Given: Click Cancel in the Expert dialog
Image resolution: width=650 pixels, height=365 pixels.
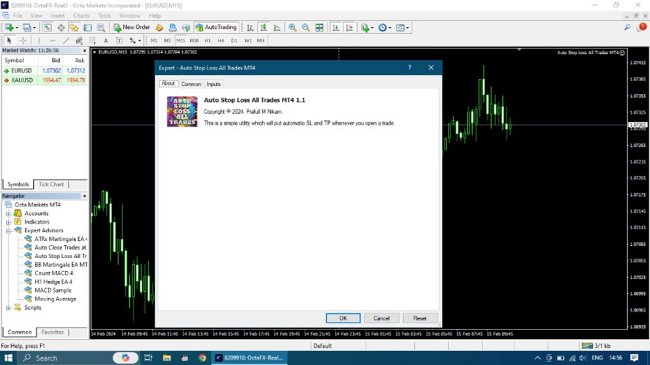Looking at the screenshot, I should [381, 318].
